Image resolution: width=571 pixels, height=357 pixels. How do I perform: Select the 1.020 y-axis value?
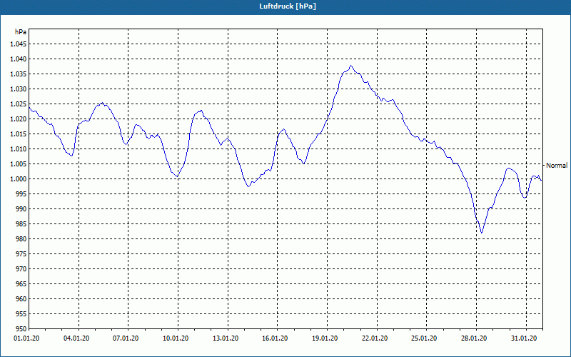click(x=19, y=119)
